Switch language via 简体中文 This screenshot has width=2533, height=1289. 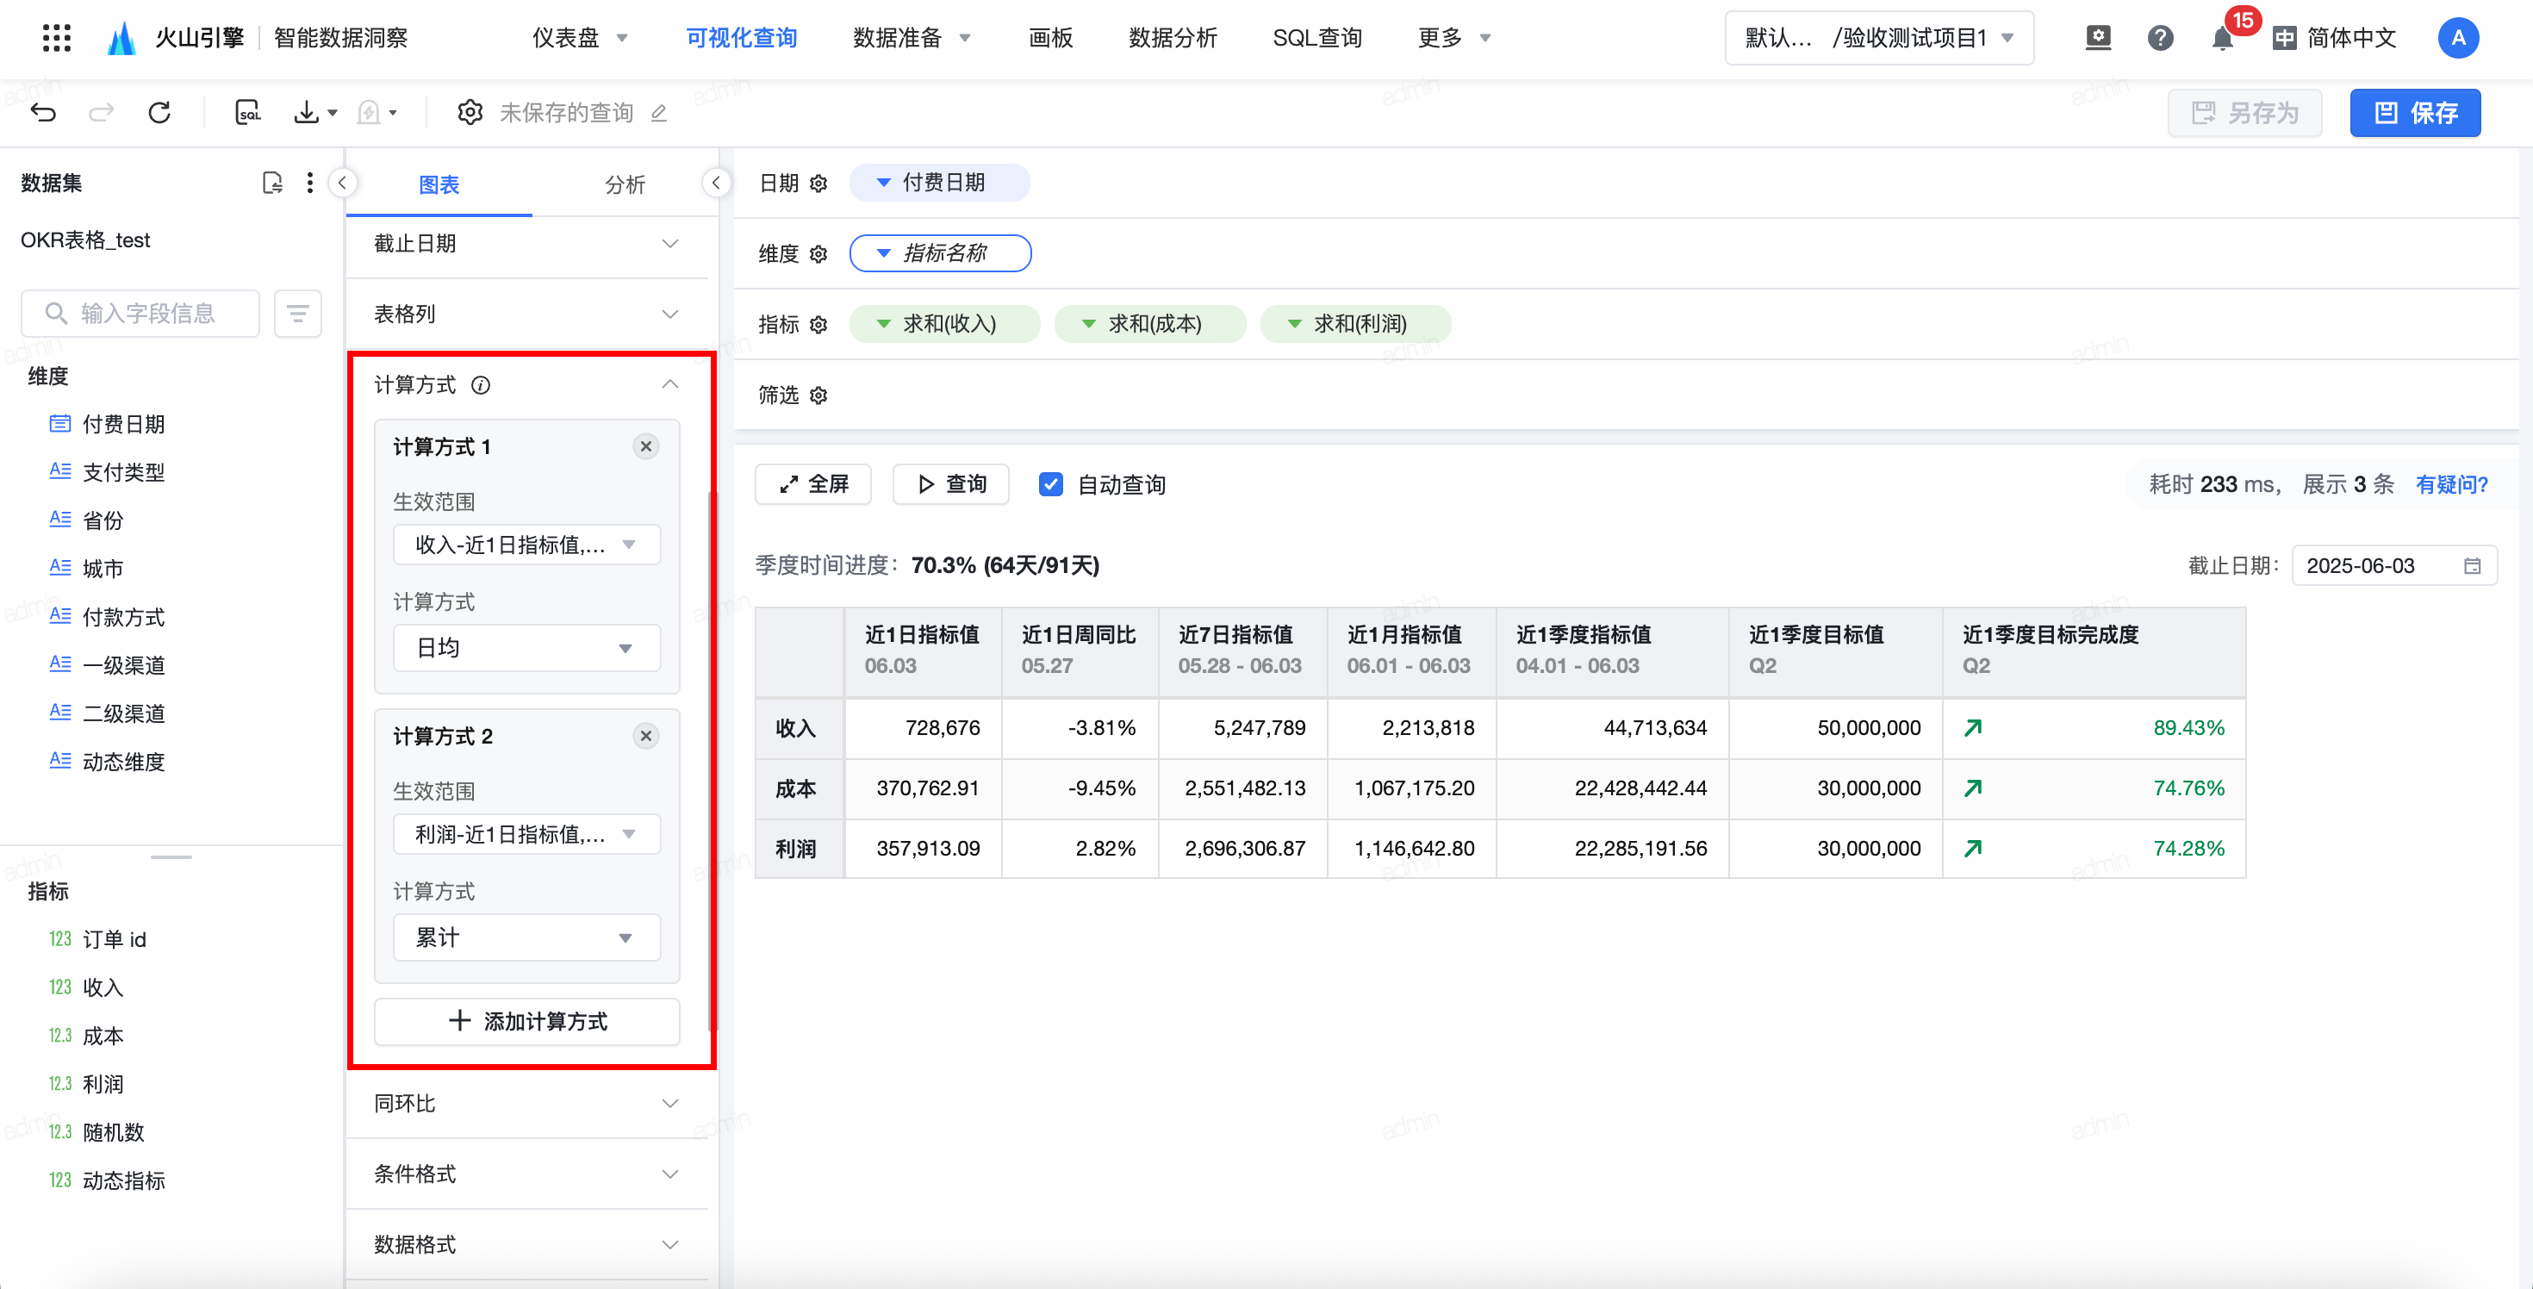2334,39
